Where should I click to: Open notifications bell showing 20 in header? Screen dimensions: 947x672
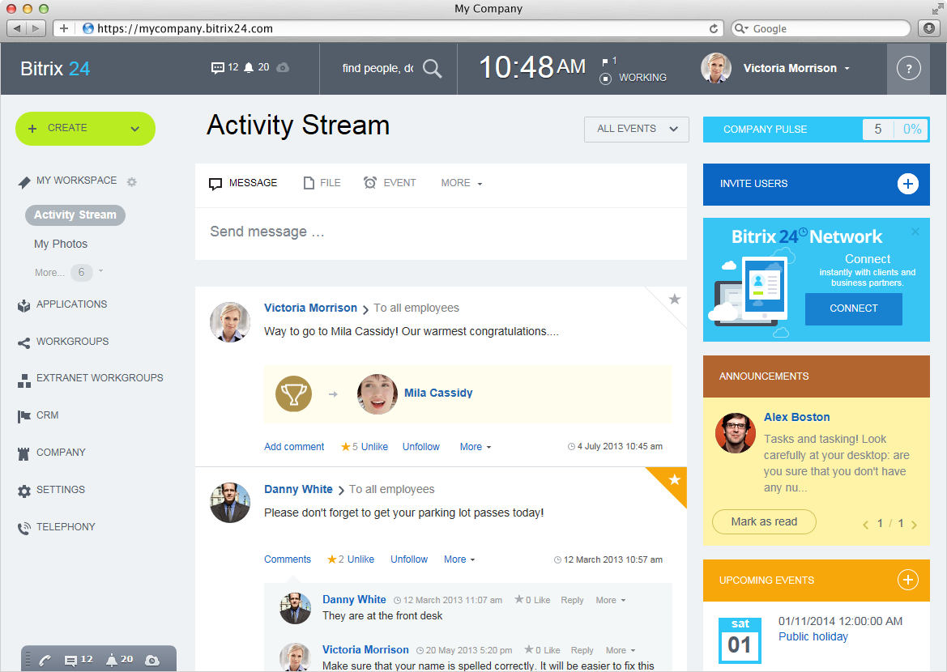pyautogui.click(x=256, y=68)
